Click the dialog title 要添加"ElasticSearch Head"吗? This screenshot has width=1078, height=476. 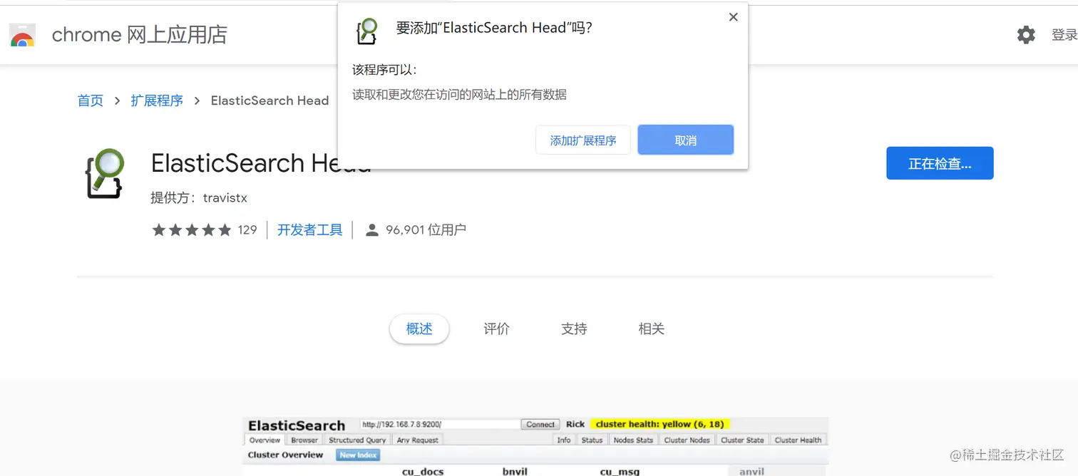(494, 28)
